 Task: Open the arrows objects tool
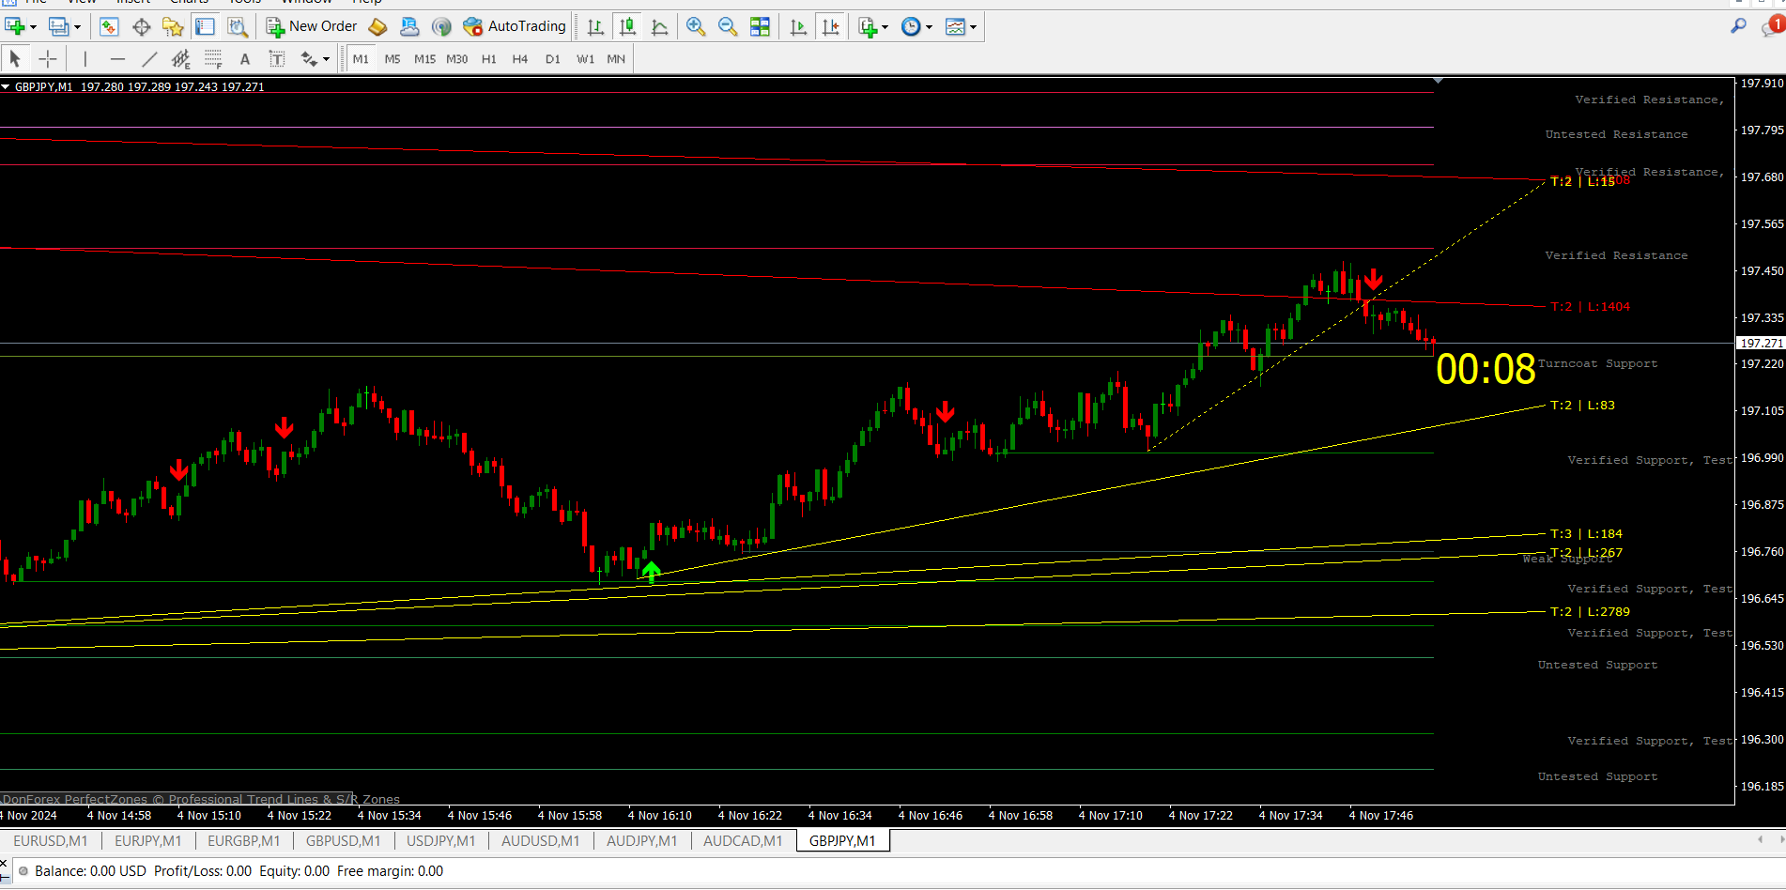click(x=308, y=59)
